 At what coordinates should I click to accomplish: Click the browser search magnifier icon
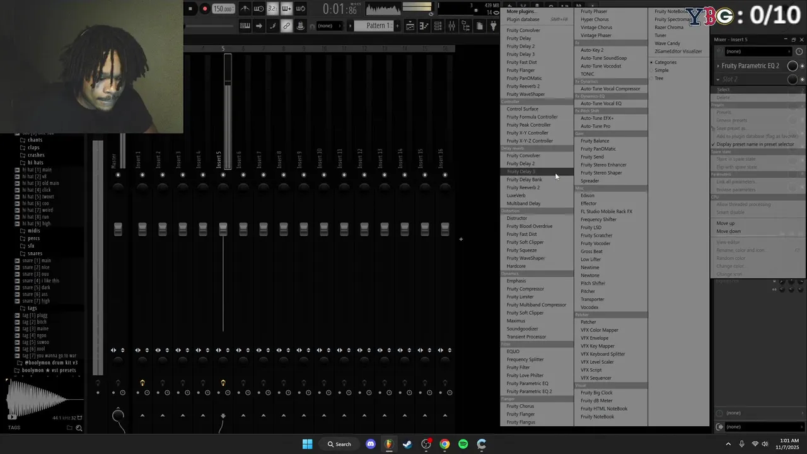[x=79, y=428]
